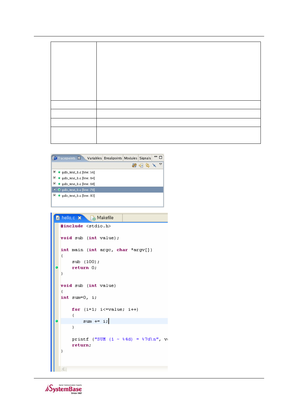Click the printf statement line
The height and width of the screenshot is (413, 291).
click(120, 339)
